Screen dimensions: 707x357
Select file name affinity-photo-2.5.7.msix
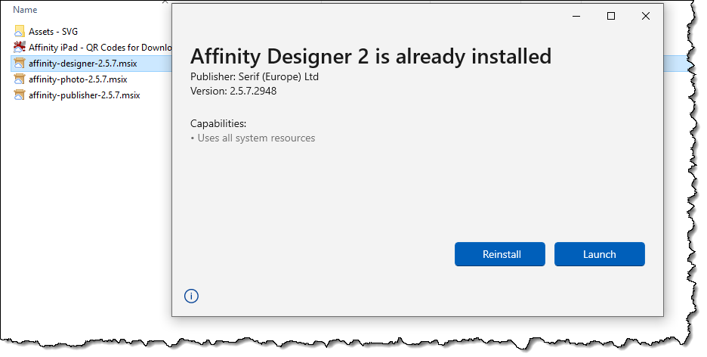(78, 79)
